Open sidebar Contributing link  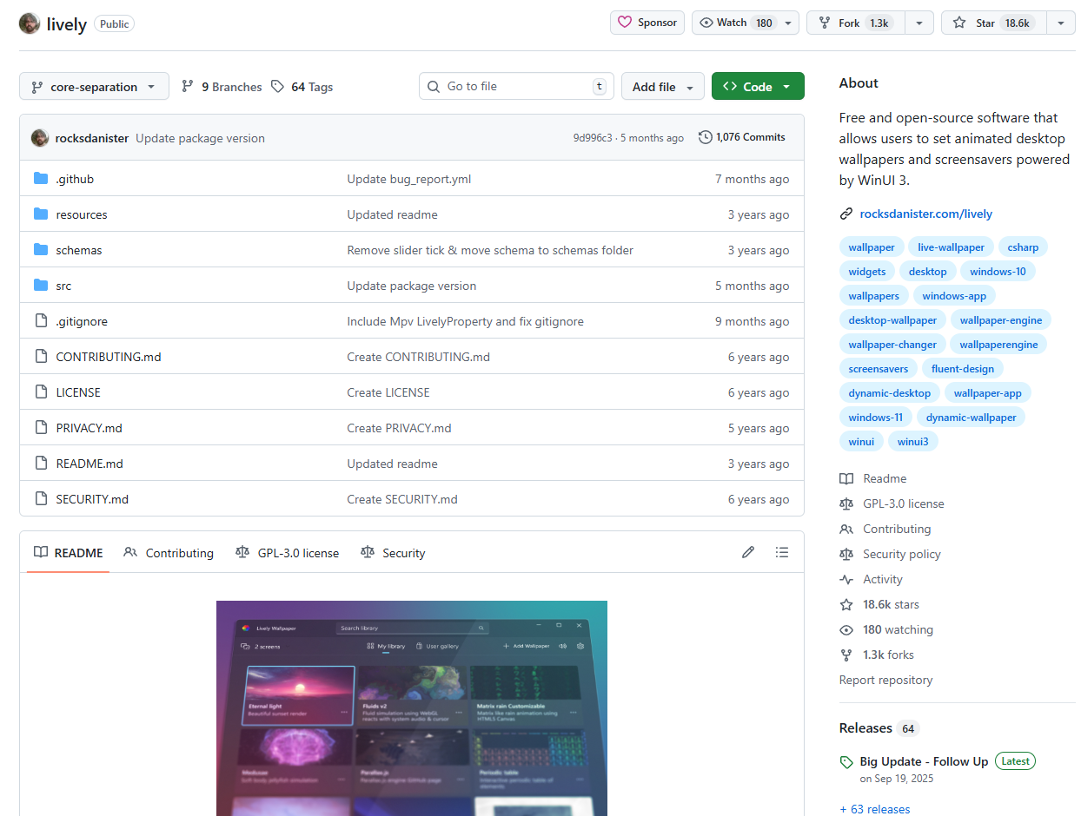(x=885, y=529)
